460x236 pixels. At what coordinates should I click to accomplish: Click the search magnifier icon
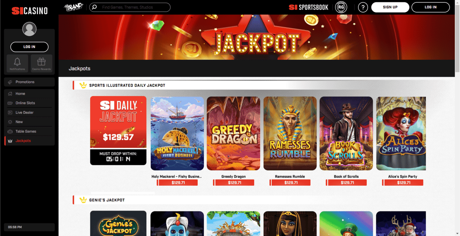(95, 7)
